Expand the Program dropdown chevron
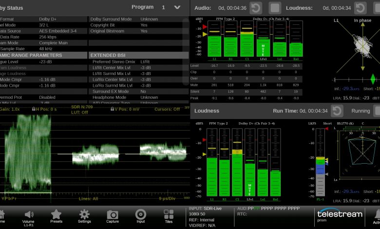The width and height of the screenshot is (380, 229). click(177, 8)
